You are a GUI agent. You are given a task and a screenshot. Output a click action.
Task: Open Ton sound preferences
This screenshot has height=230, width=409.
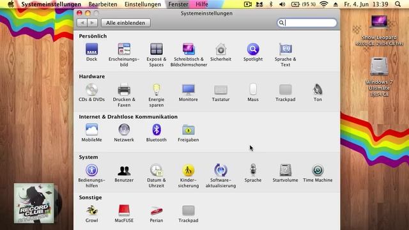(x=318, y=93)
